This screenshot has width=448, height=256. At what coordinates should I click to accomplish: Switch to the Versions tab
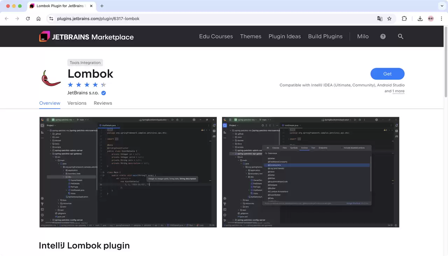coord(77,103)
